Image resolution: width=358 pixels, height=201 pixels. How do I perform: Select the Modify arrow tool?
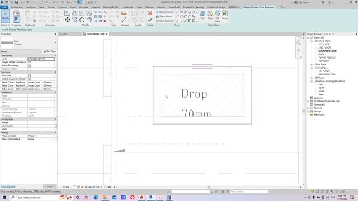pos(5,16)
